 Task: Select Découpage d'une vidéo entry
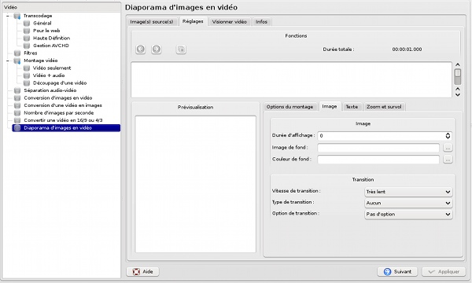tap(60, 83)
